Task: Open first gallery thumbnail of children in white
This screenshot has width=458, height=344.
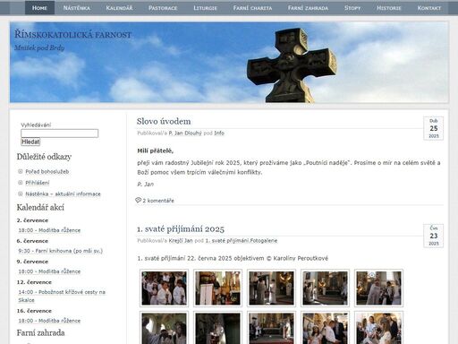Action: (x=164, y=288)
